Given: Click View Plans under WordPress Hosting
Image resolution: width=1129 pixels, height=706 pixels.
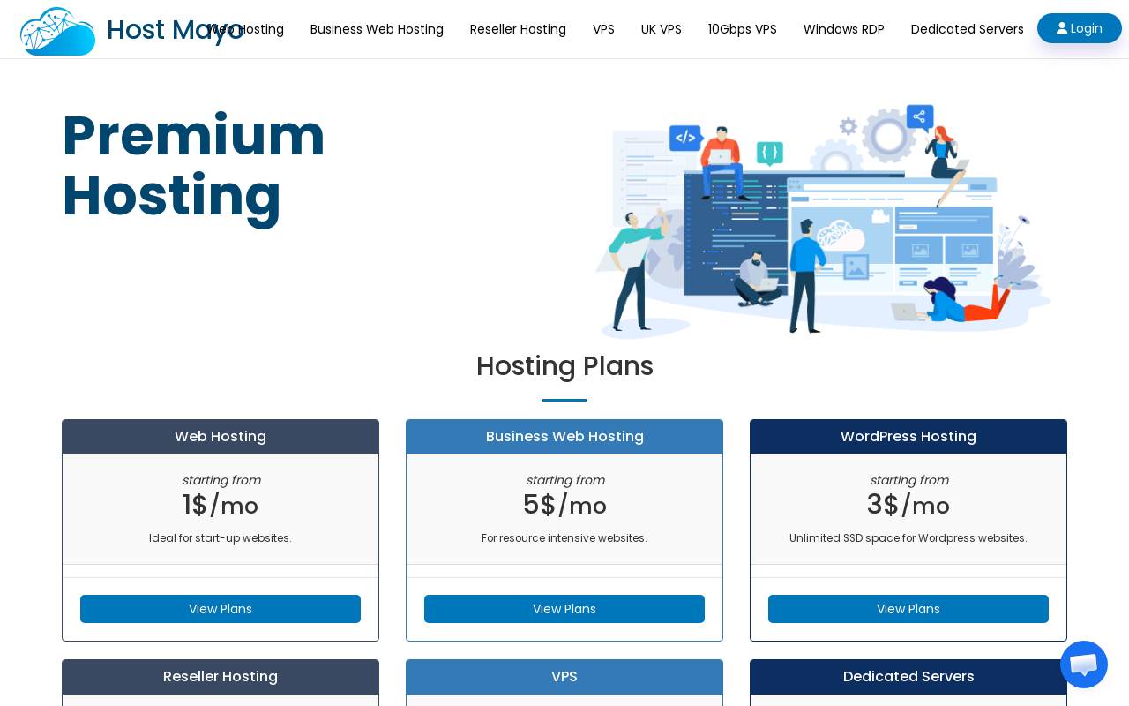Looking at the screenshot, I should point(908,609).
